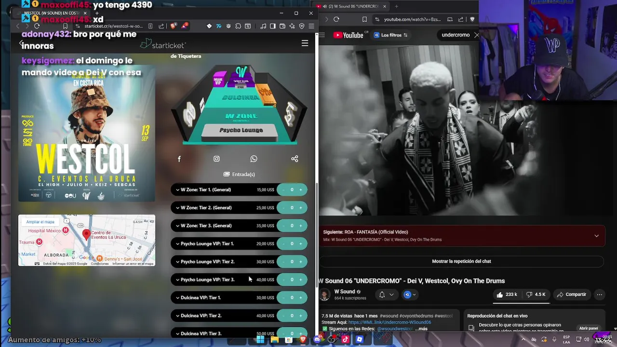Open the Los filtros button
Screen dimensions: 617x347
tap(390, 35)
